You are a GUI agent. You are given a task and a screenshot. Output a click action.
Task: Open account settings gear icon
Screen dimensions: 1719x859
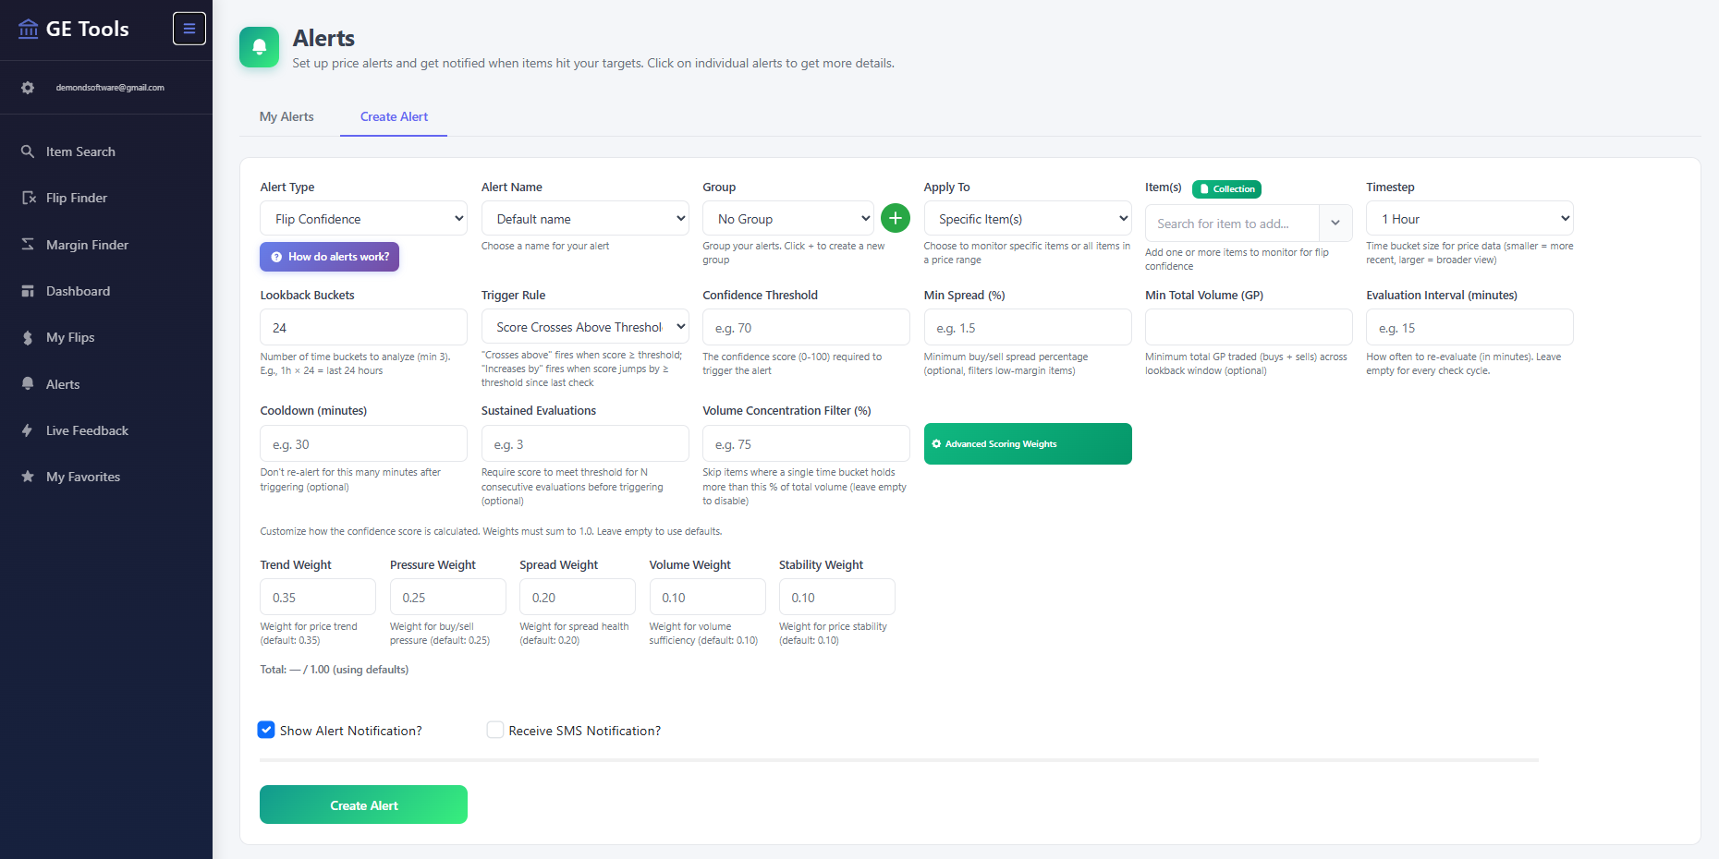(x=28, y=88)
